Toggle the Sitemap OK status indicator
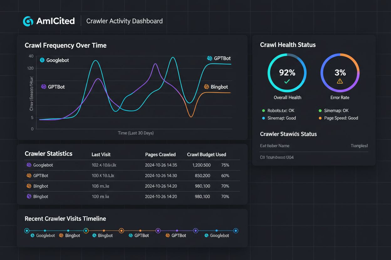391x260 pixels. coord(320,110)
